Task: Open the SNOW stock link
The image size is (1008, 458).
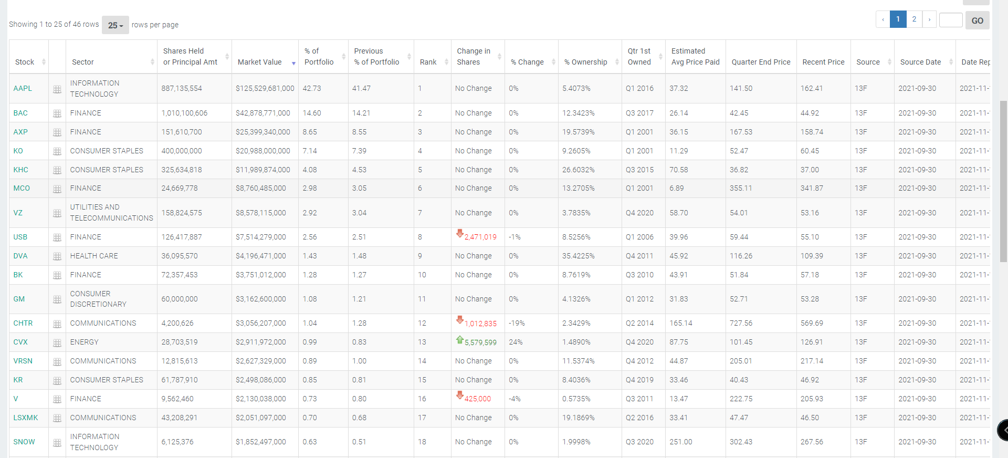Action: tap(24, 442)
